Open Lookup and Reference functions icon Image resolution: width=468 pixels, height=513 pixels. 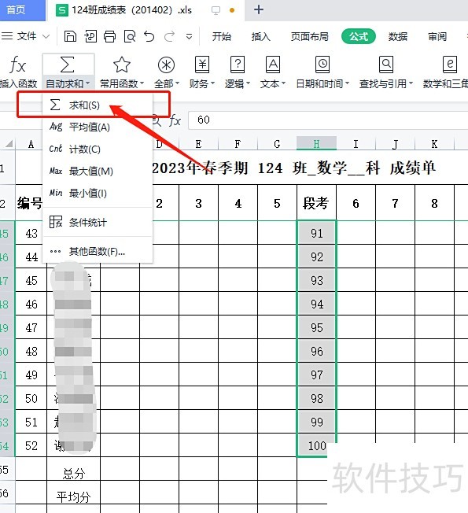tap(386, 65)
